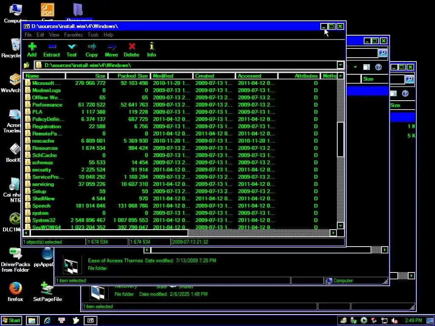Image resolution: width=435 pixels, height=326 pixels.
Task: Select the System32 folder row
Action: [x=180, y=220]
